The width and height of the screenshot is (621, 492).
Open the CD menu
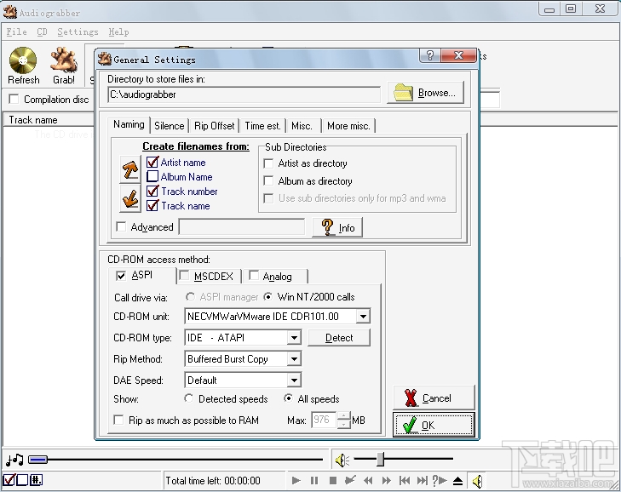(42, 32)
